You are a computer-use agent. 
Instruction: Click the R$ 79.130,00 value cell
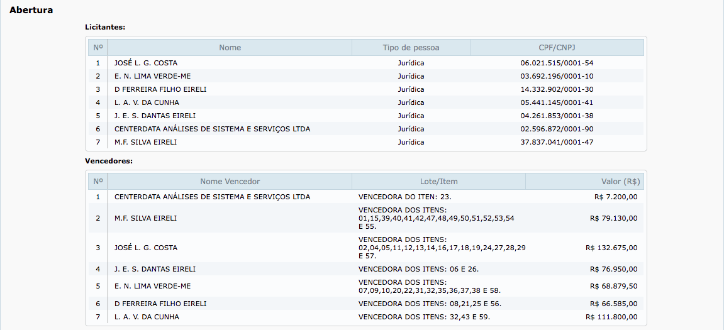coord(613,218)
